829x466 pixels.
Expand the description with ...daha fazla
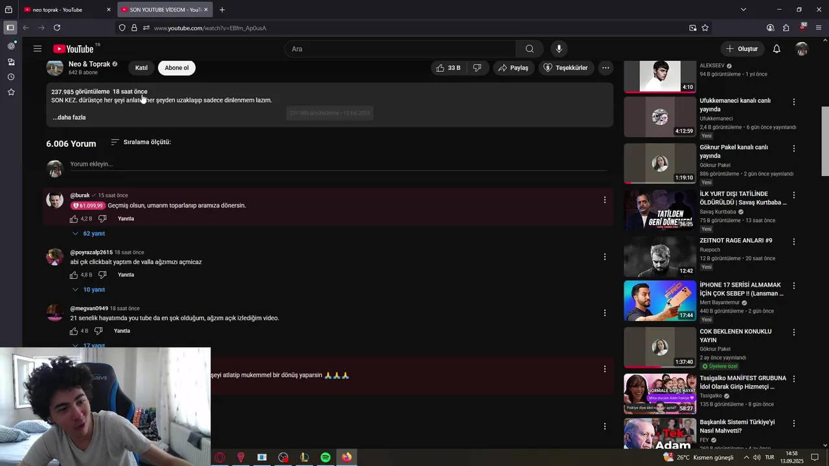[69, 117]
